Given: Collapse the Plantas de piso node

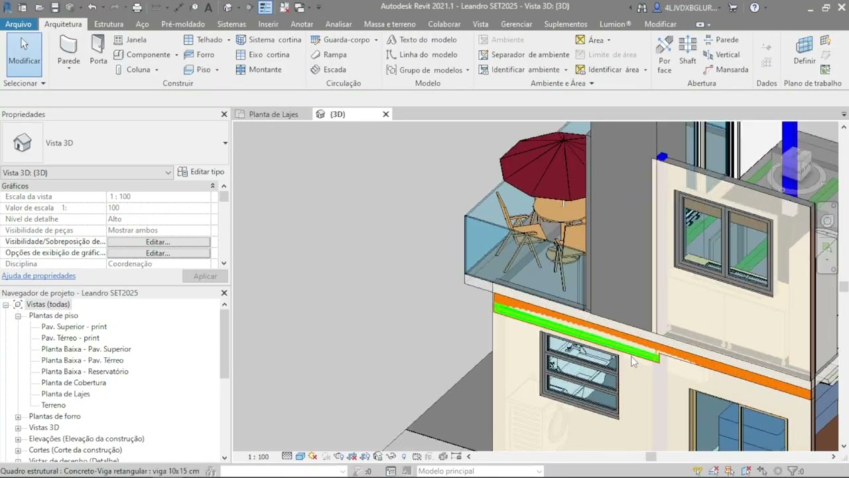Looking at the screenshot, I should click(x=19, y=316).
